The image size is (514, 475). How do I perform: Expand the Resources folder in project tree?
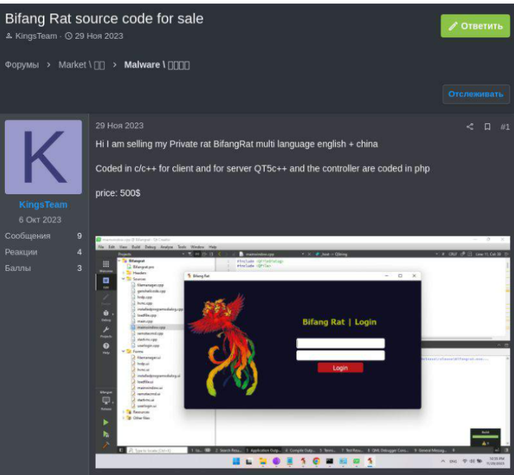[124, 412]
